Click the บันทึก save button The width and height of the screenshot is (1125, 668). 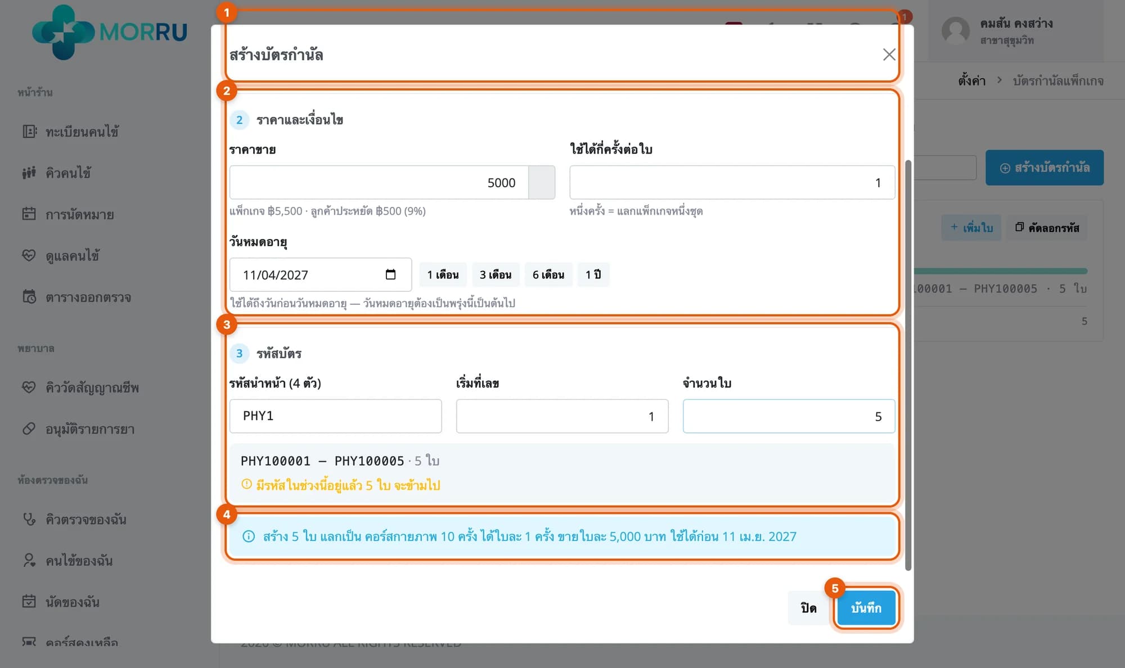tap(866, 608)
